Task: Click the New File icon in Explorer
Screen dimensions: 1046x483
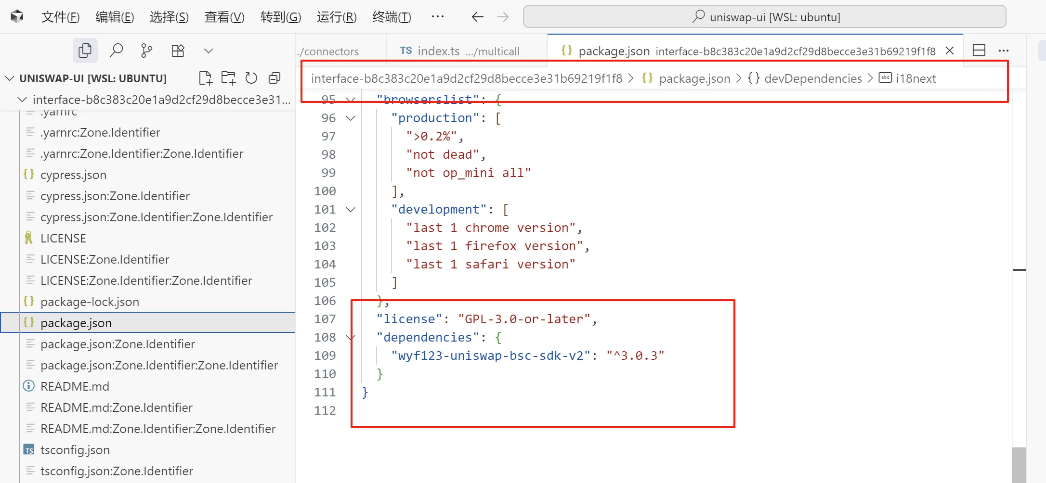Action: pyautogui.click(x=205, y=78)
